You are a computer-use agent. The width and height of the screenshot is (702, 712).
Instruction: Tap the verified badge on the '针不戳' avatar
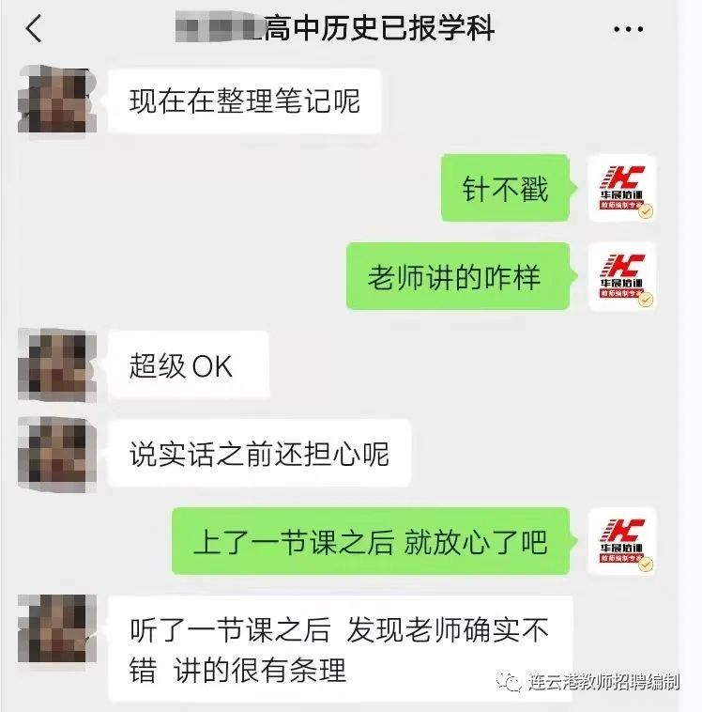click(646, 211)
